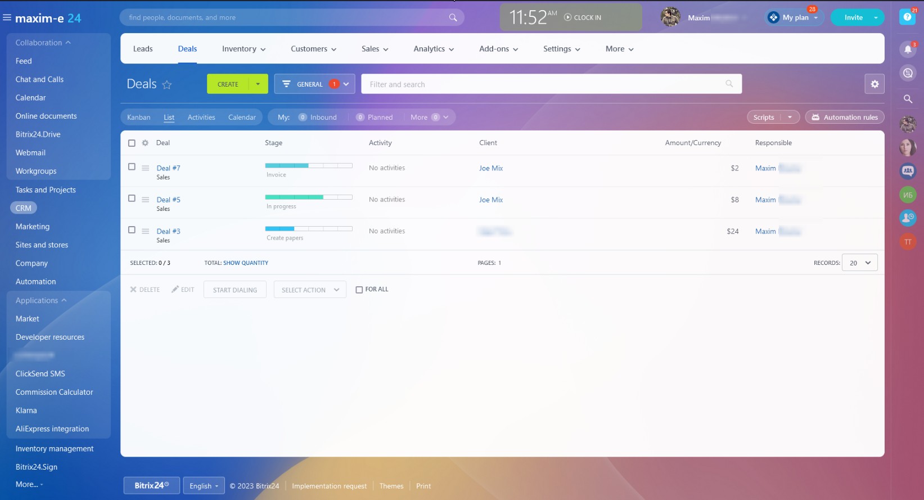Open the woman contact avatar in right panel
The height and width of the screenshot is (500, 924).
coord(908,147)
